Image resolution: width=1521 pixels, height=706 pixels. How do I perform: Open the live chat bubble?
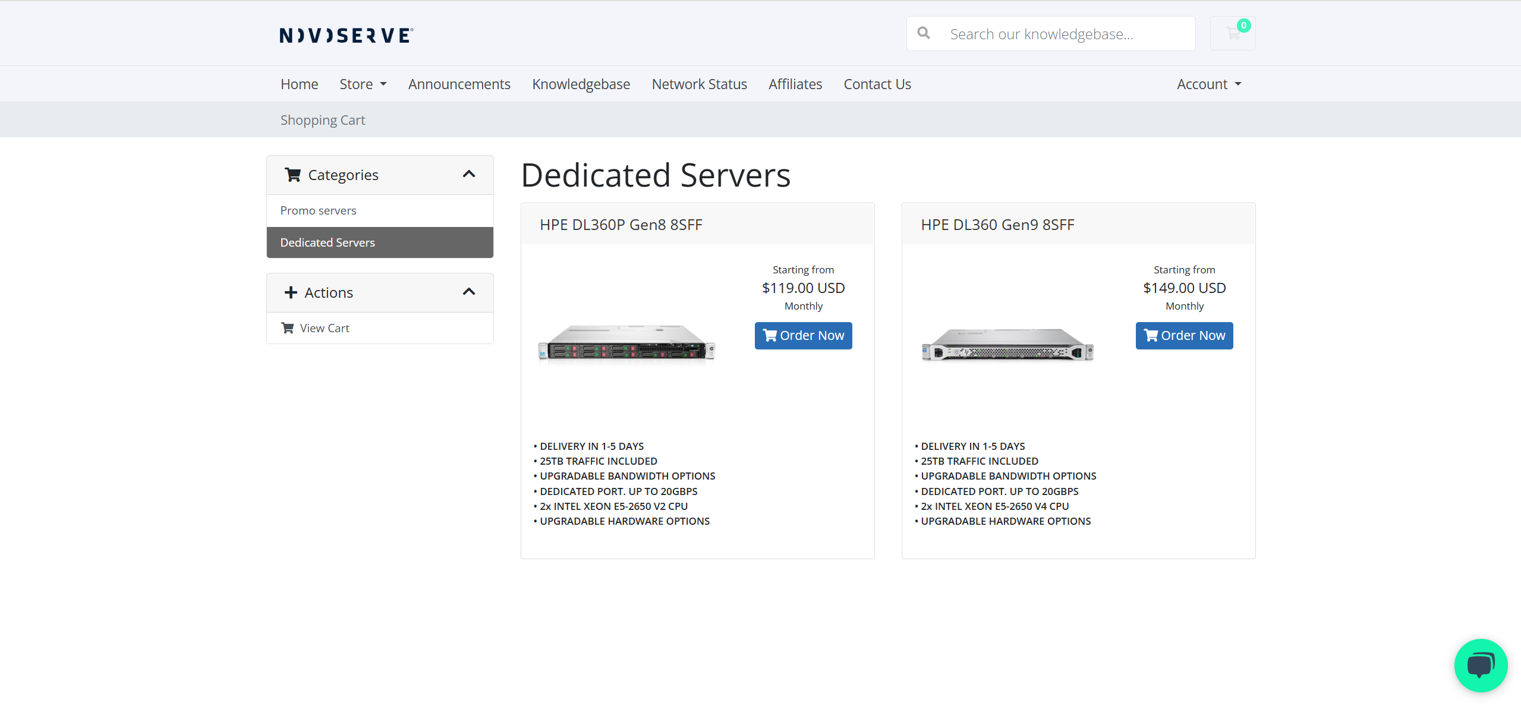[1481, 665]
